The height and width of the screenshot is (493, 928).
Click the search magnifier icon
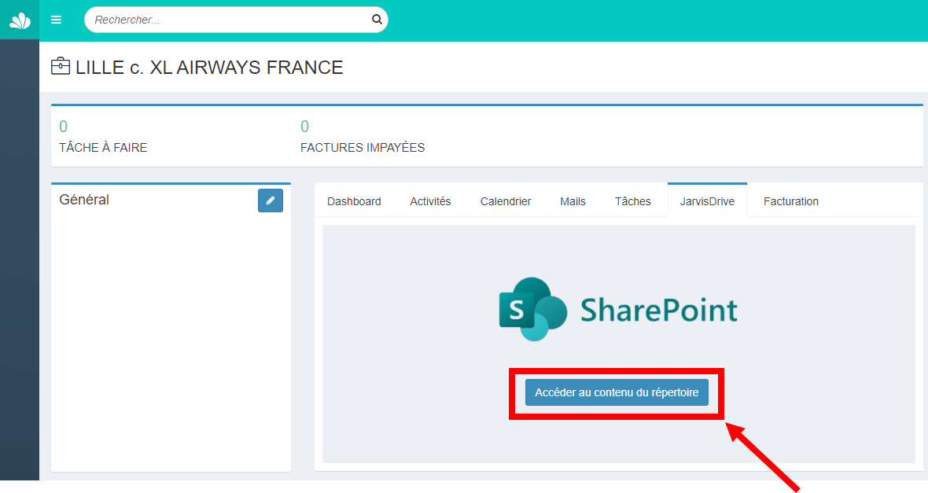(377, 20)
